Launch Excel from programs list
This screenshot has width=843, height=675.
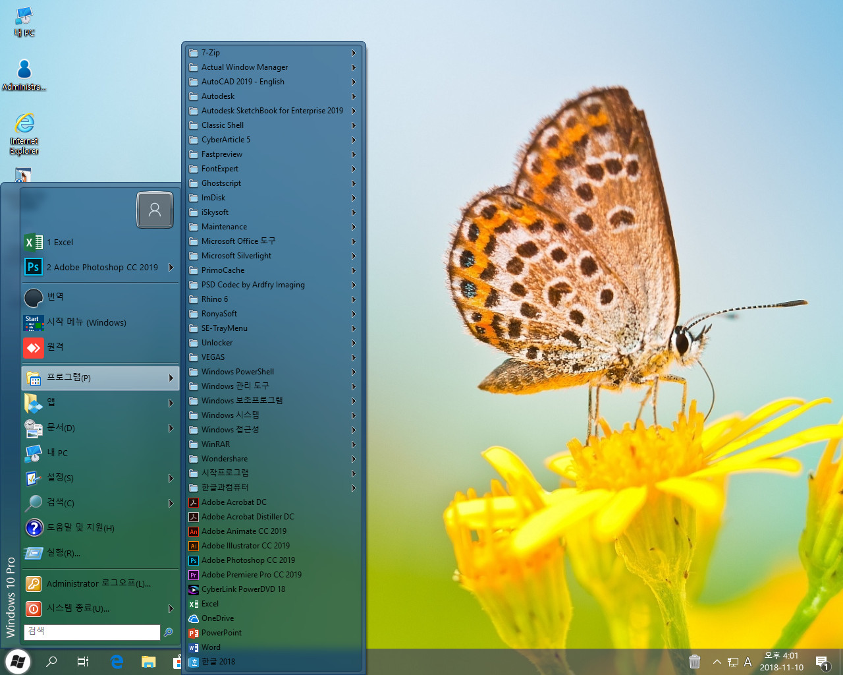click(273, 604)
